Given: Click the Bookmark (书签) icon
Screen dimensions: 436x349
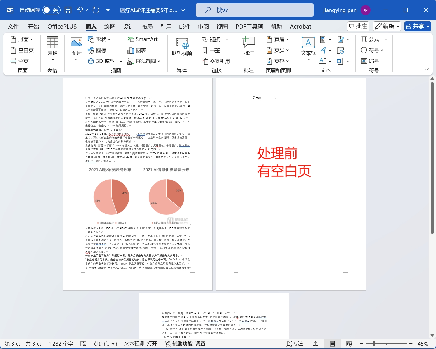Looking at the screenshot, I should (211, 50).
